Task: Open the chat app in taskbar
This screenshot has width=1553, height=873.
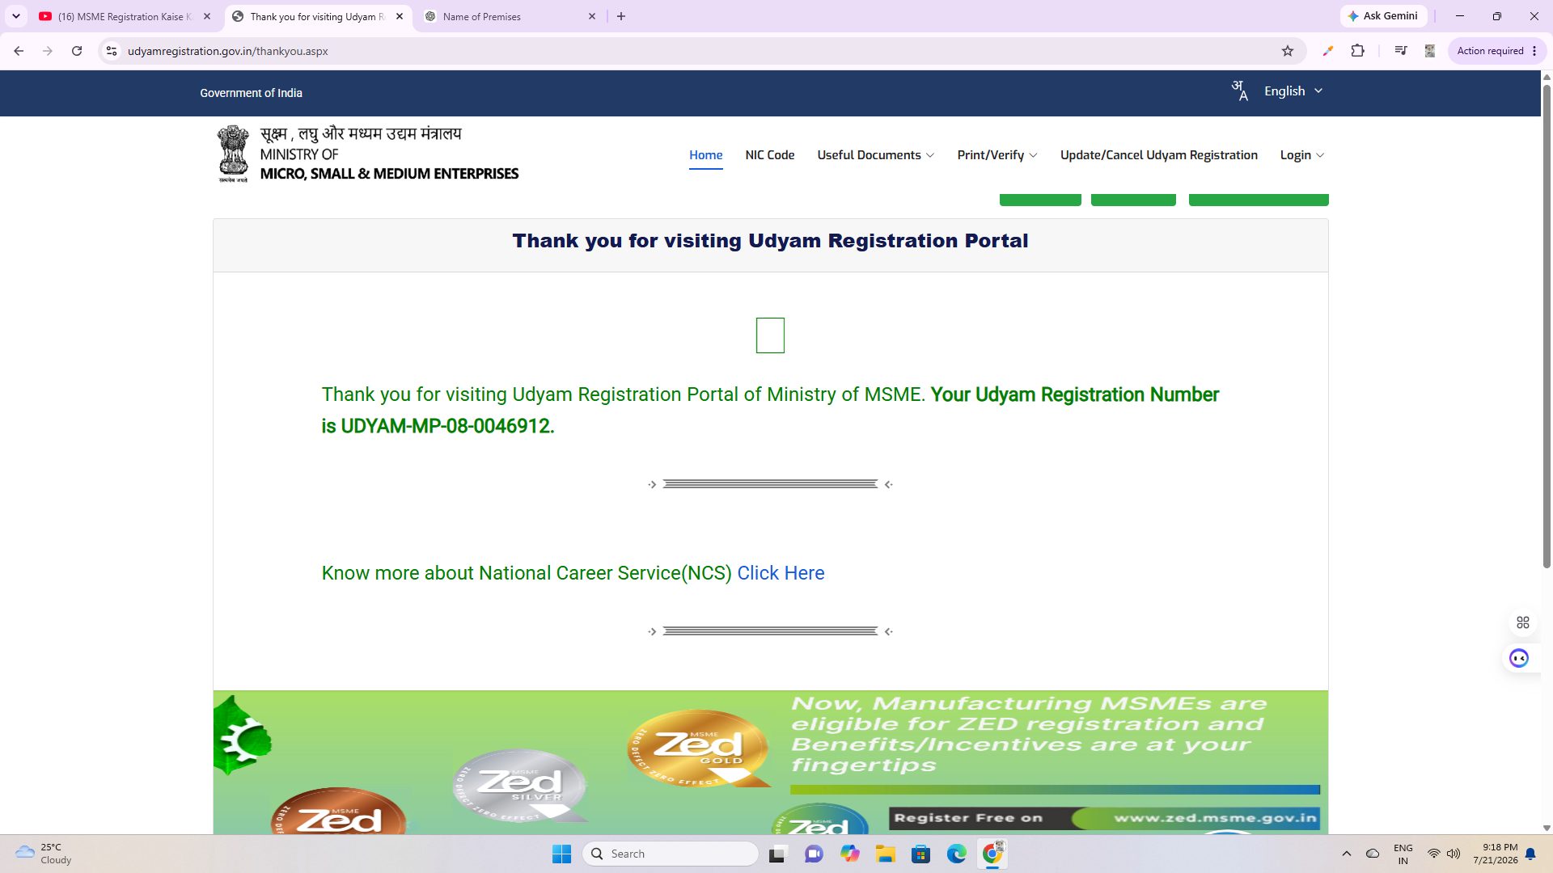Action: point(814,854)
